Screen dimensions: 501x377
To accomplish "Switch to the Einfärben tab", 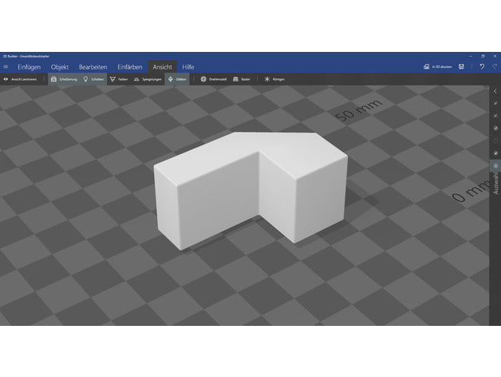I will point(130,67).
